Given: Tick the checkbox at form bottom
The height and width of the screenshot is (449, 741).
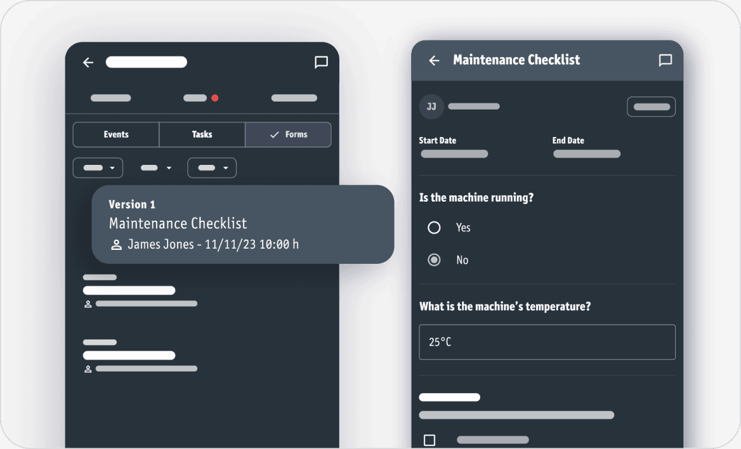Looking at the screenshot, I should point(430,439).
